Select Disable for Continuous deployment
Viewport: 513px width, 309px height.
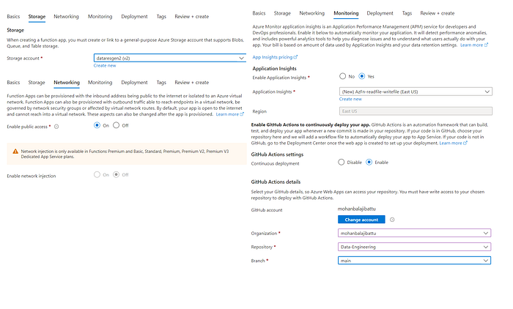(x=342, y=162)
